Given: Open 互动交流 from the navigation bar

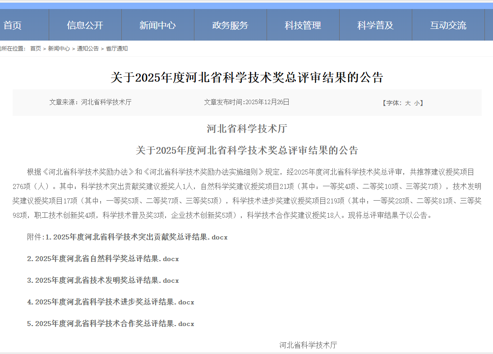Looking at the screenshot, I should 448,25.
